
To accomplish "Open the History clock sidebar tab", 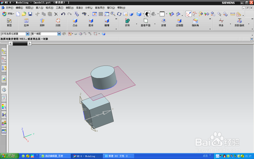I will pos(4,90).
